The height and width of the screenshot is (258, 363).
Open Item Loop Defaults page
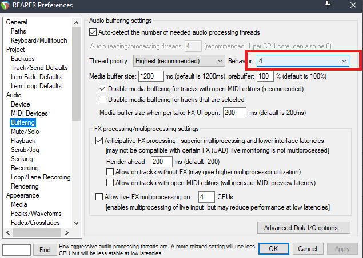click(x=36, y=86)
